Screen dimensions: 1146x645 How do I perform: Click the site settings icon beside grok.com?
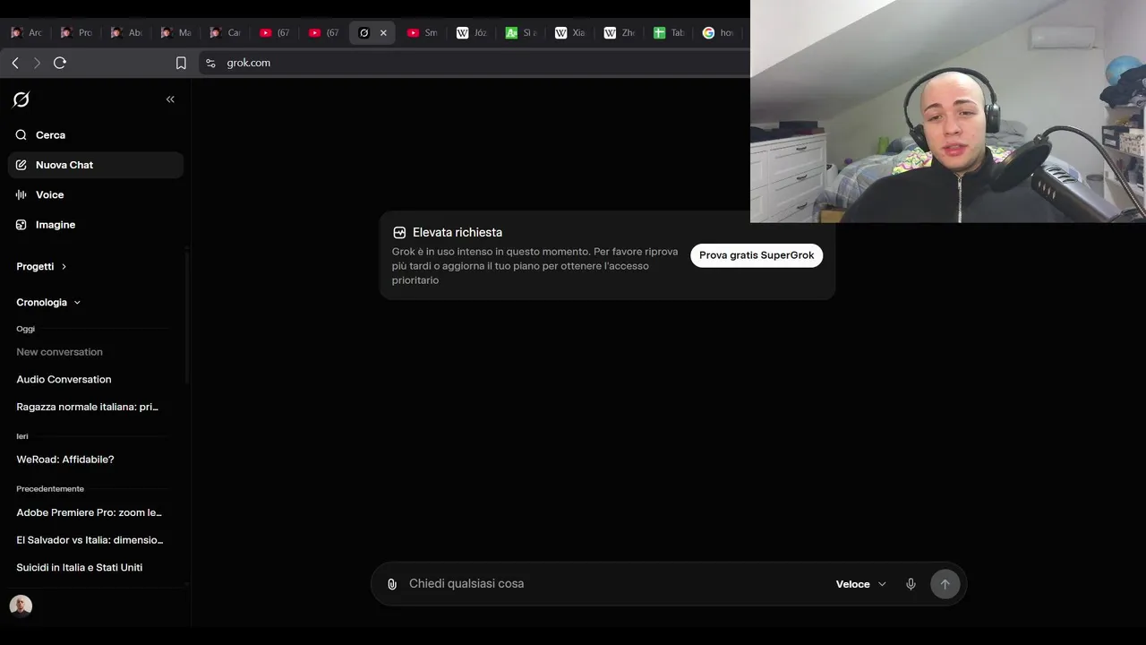pyautogui.click(x=210, y=63)
